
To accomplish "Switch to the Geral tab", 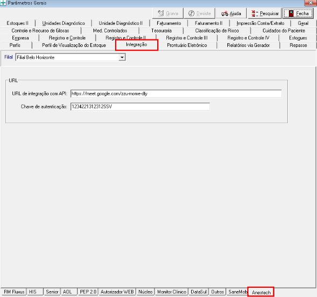I will coord(303,23).
